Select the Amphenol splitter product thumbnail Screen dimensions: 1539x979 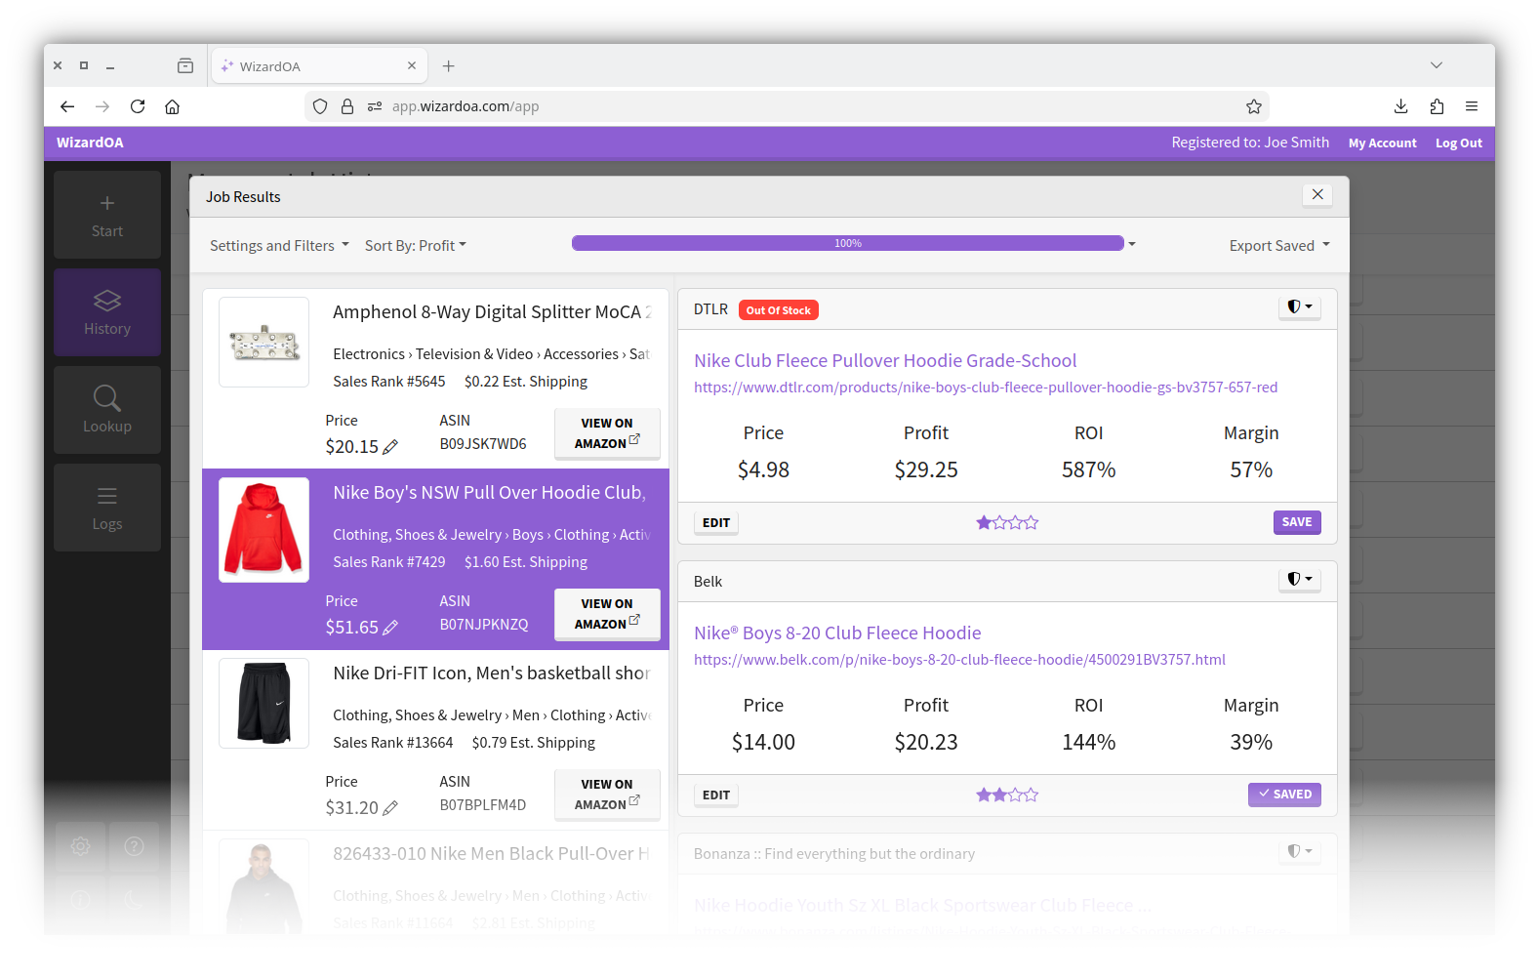(x=263, y=343)
